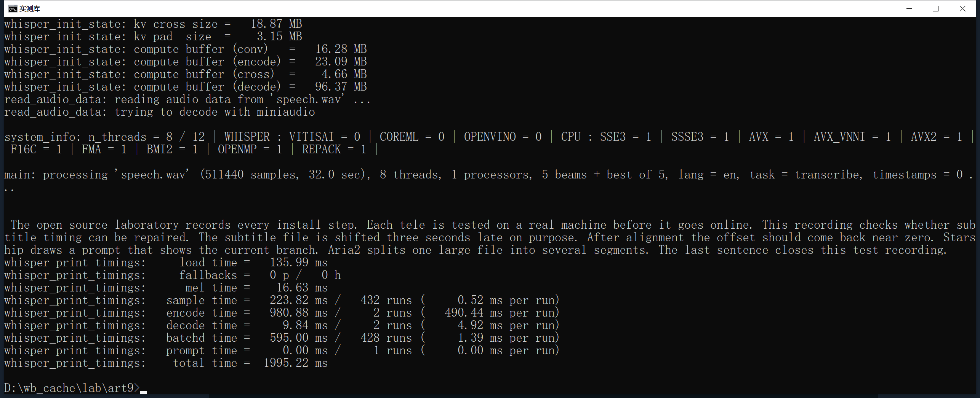This screenshot has height=398, width=980.
Task: Click 'REPACK = 1' entry
Action: [334, 149]
